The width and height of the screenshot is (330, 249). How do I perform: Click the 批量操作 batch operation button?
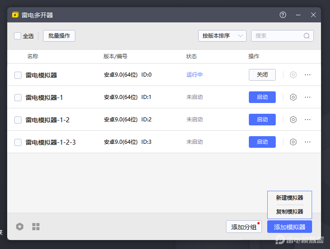[59, 36]
